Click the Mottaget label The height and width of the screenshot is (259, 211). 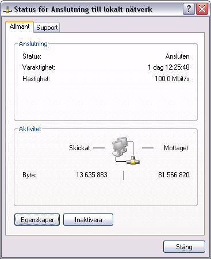coord(176,148)
